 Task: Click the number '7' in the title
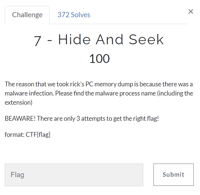point(38,41)
